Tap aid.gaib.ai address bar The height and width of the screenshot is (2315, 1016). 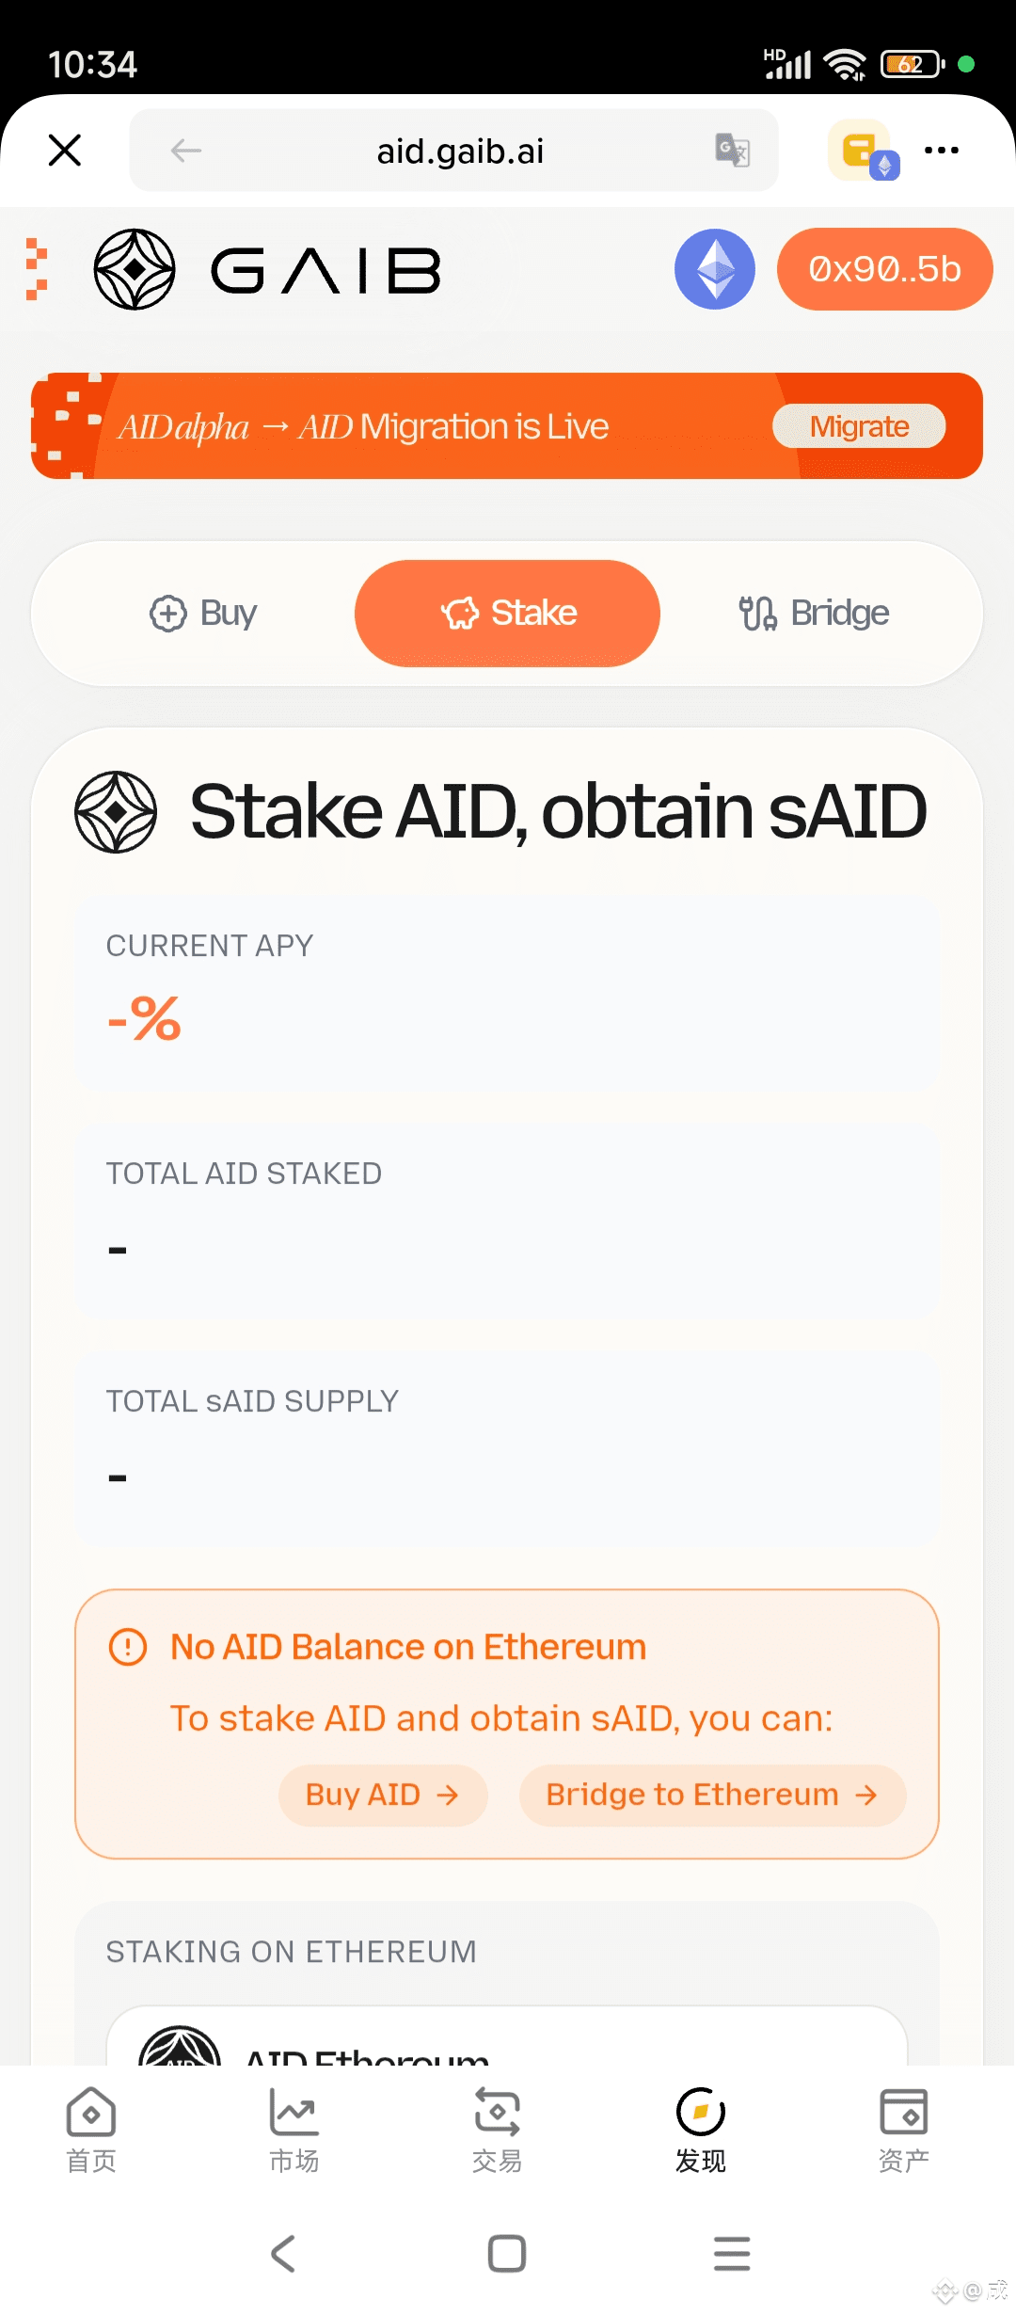[460, 151]
